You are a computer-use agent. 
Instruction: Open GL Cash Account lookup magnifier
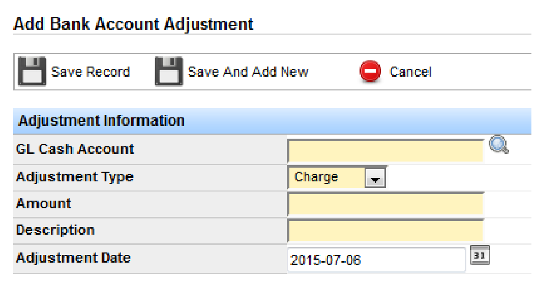pyautogui.click(x=499, y=144)
